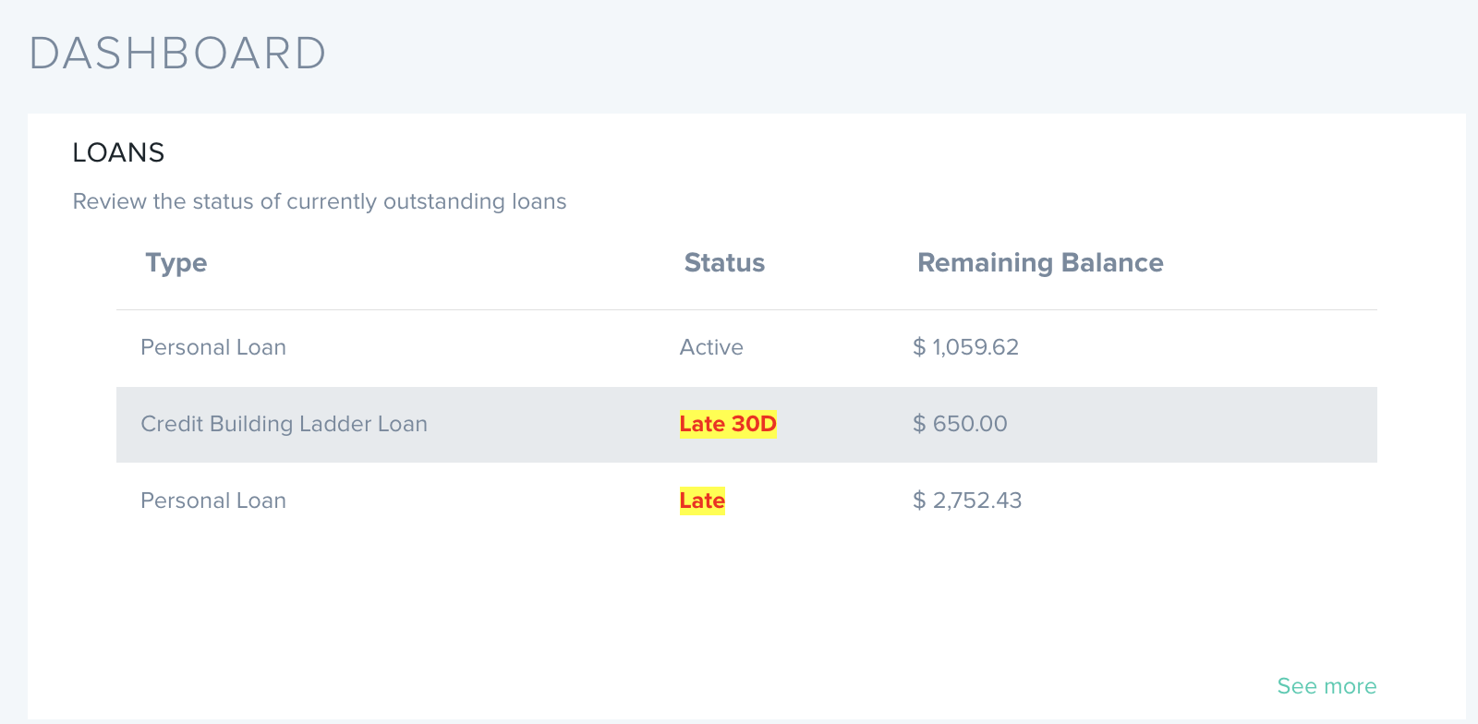Click the Active status text
Viewport: 1478px width, 724px height.
711,347
